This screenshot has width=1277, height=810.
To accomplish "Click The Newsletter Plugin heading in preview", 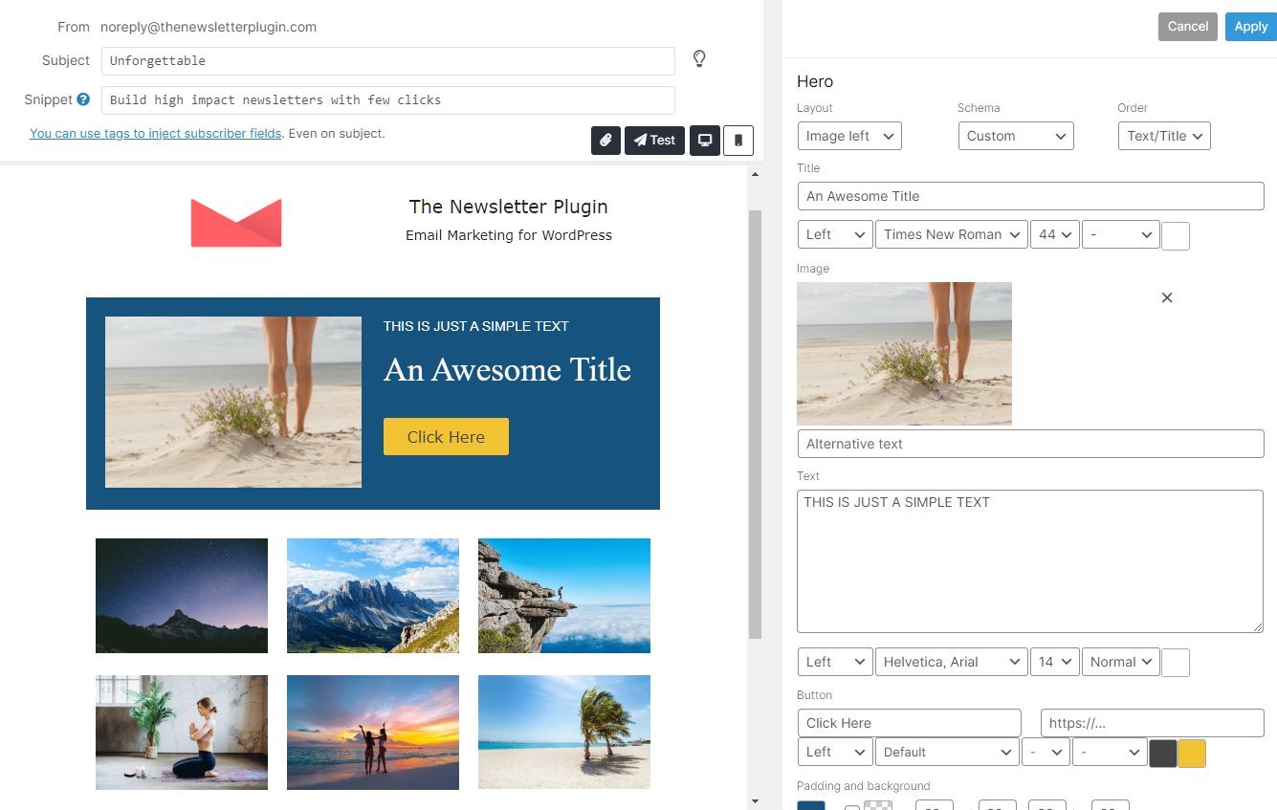I will click(x=509, y=207).
